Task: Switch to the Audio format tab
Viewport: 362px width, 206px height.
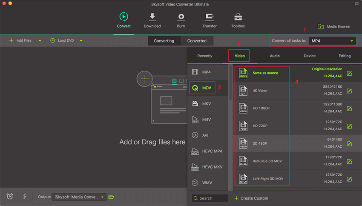Action: pos(275,56)
